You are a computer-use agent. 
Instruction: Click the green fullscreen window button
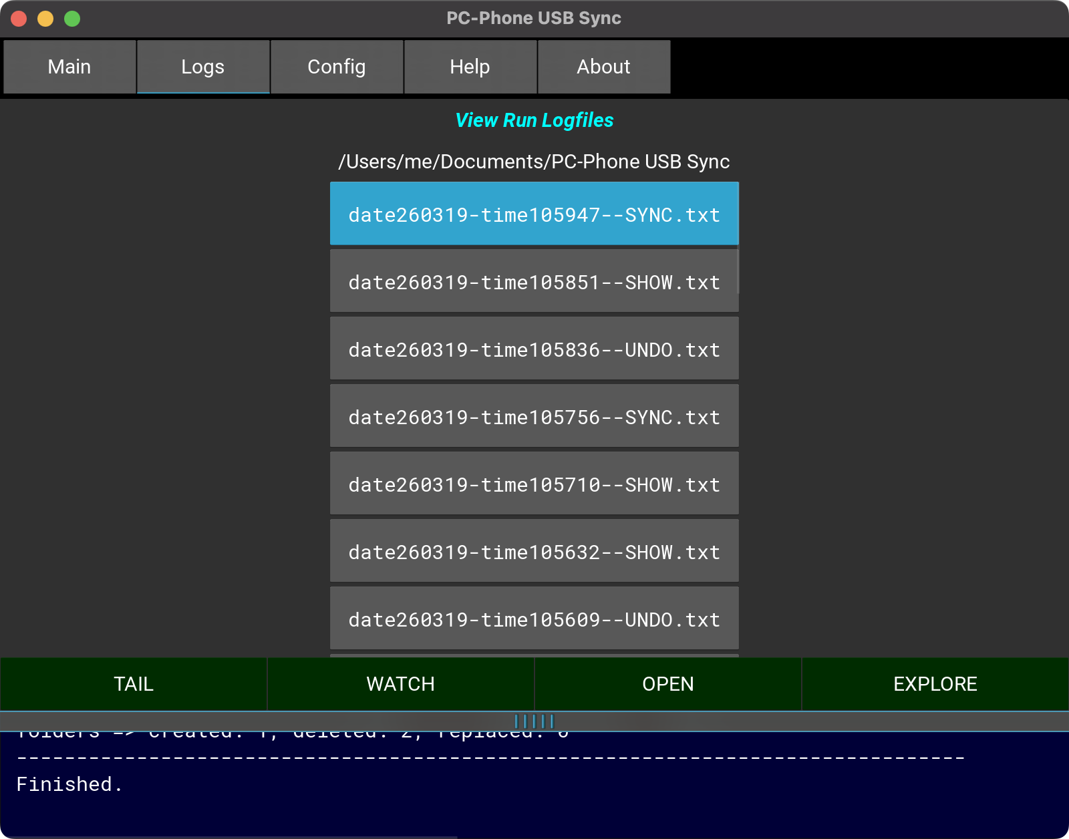pos(72,19)
